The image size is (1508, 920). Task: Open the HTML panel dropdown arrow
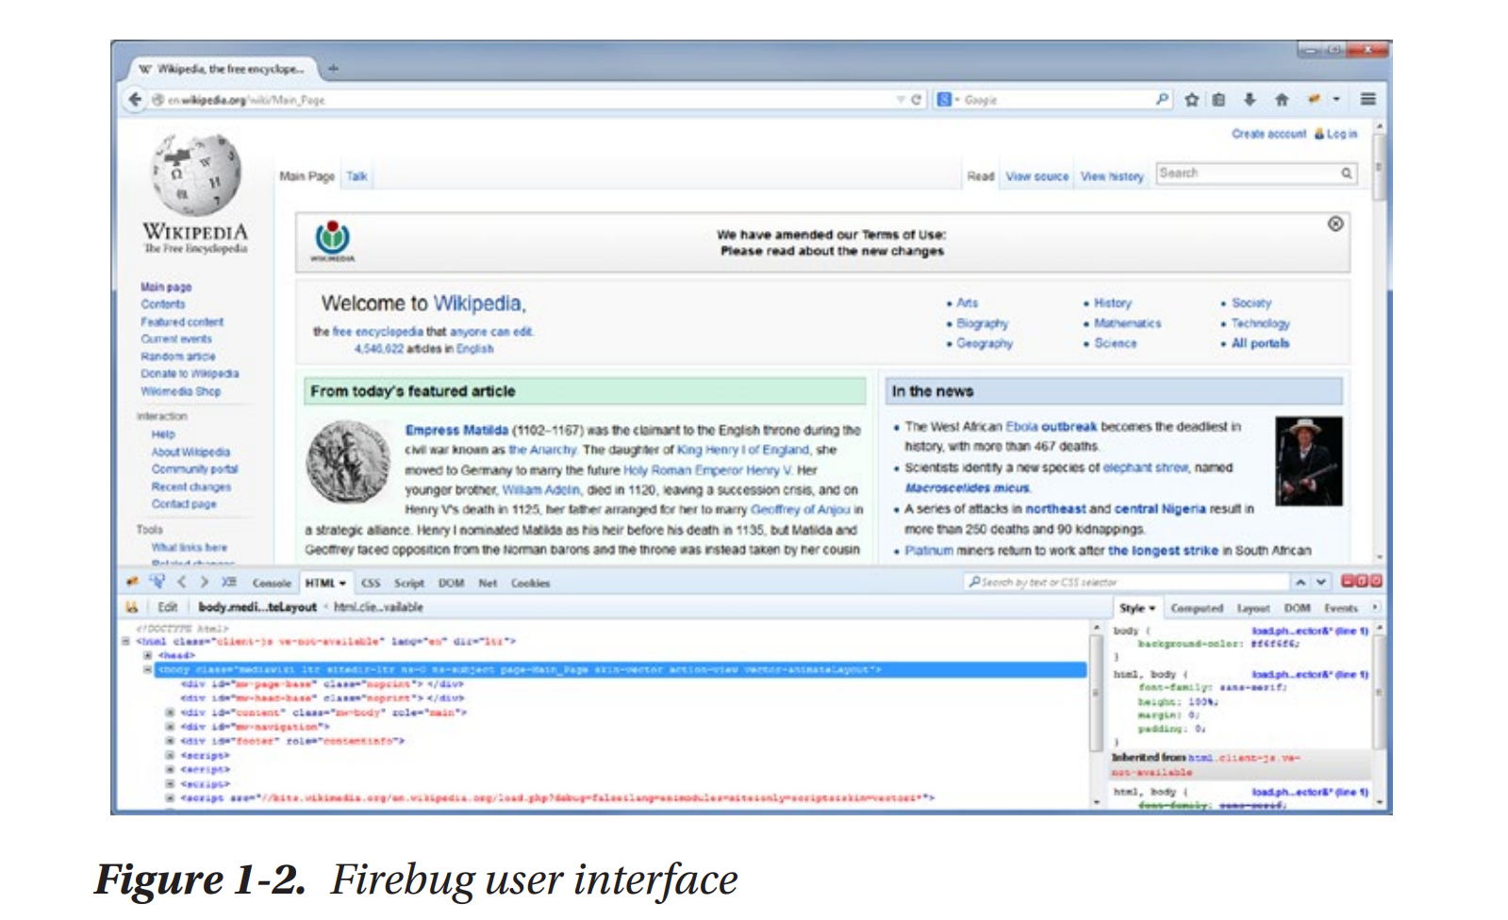pos(342,583)
